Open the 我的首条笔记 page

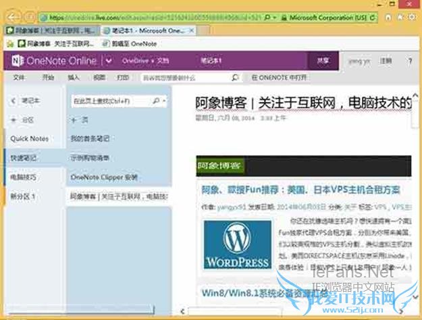[90, 138]
